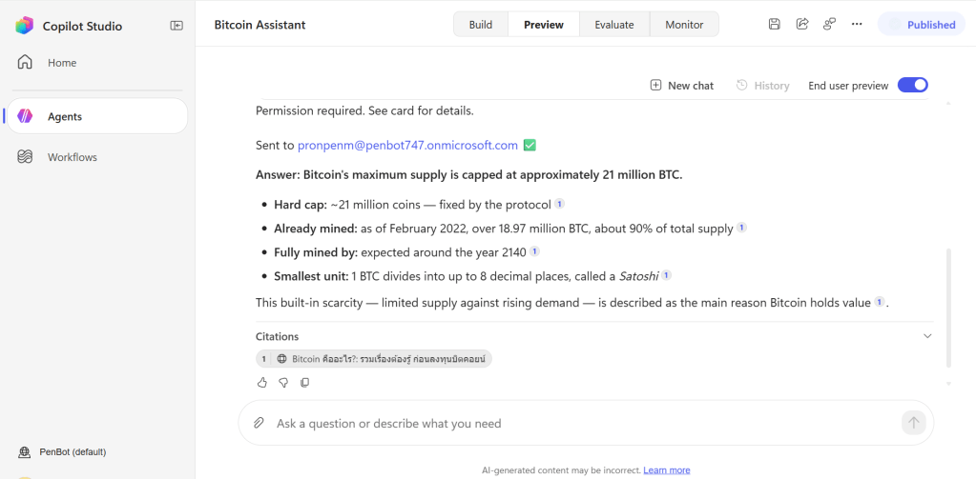Click the scroll down arrow of chat
This screenshot has height=479, width=976.
click(948, 384)
